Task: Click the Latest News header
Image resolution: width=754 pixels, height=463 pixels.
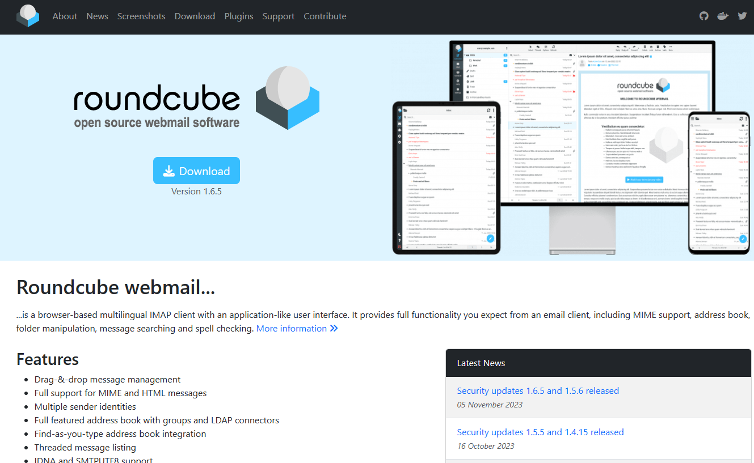Action: point(599,363)
